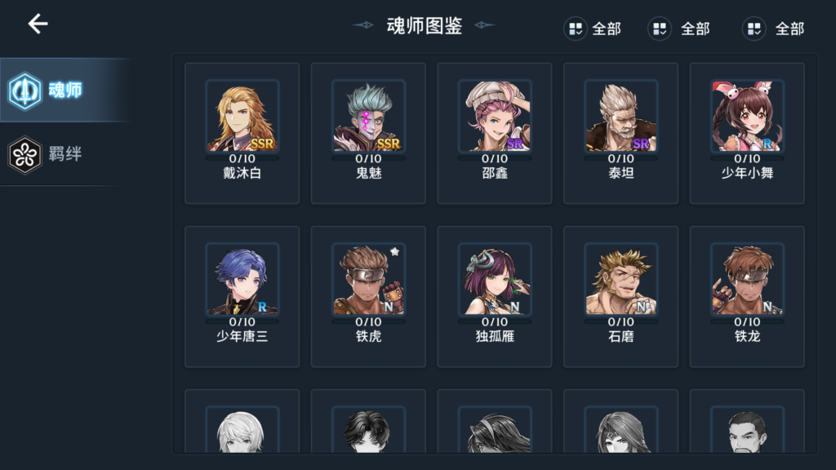
Task: Tap the star badge on 铁虎
Action: (x=394, y=251)
